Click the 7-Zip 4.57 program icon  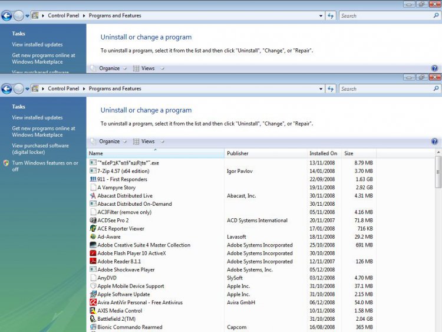[x=93, y=171]
